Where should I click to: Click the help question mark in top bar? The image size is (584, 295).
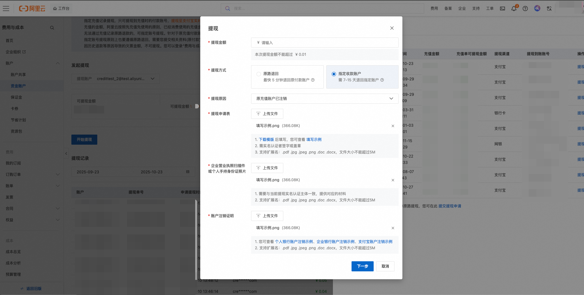(x=525, y=9)
